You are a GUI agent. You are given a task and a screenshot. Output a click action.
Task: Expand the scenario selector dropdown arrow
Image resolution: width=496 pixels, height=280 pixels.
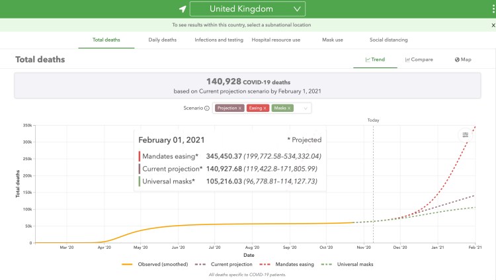coord(306,109)
